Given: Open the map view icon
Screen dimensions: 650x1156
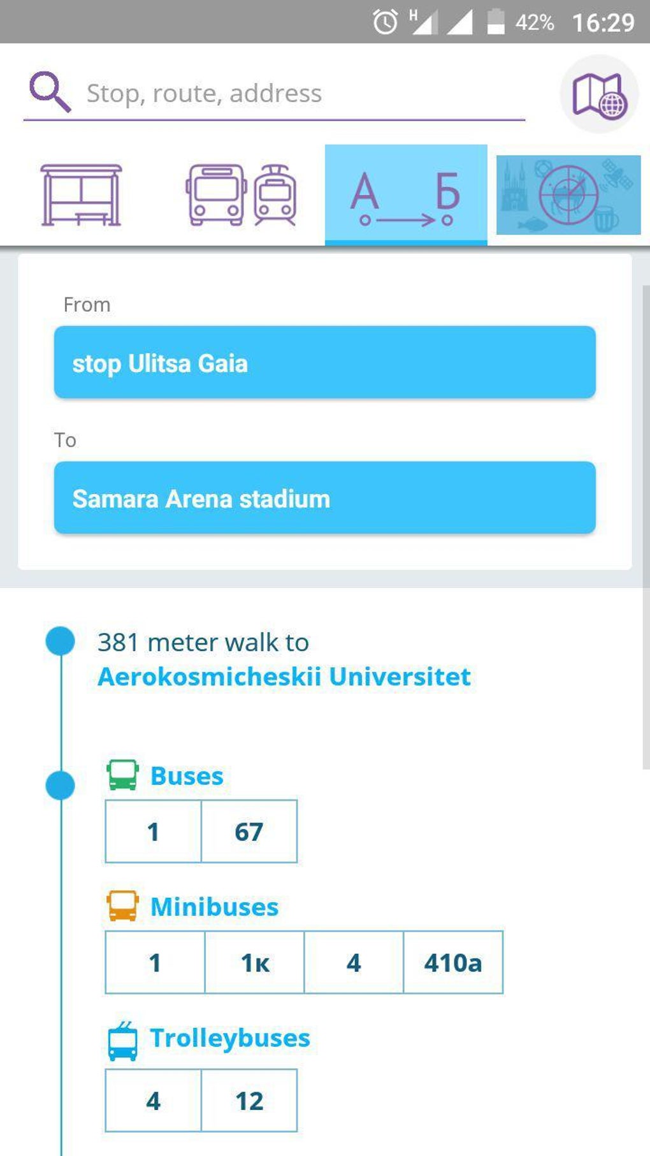Looking at the screenshot, I should [x=598, y=94].
